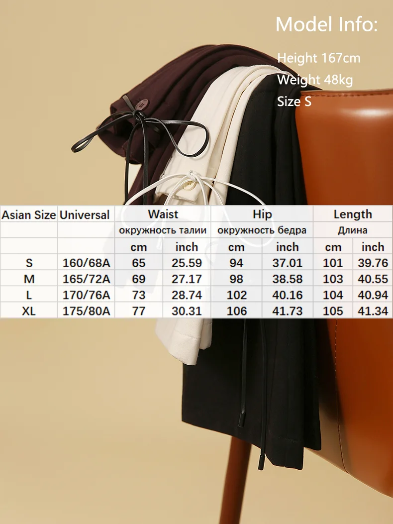Screen dimensions: 393x524
Task: Click hip value '94' cm
Action: coord(236,263)
